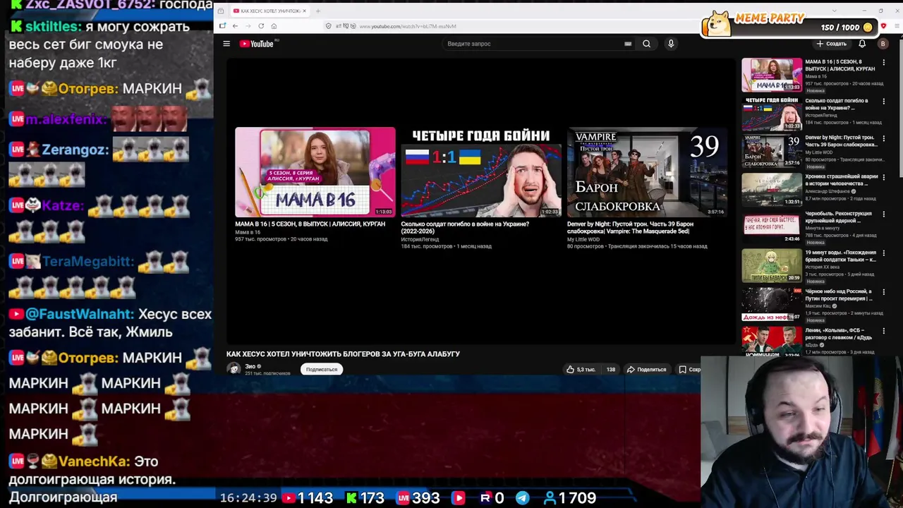The width and height of the screenshot is (903, 508).
Task: Open options menu for 19 минут воды
Action: (883, 253)
